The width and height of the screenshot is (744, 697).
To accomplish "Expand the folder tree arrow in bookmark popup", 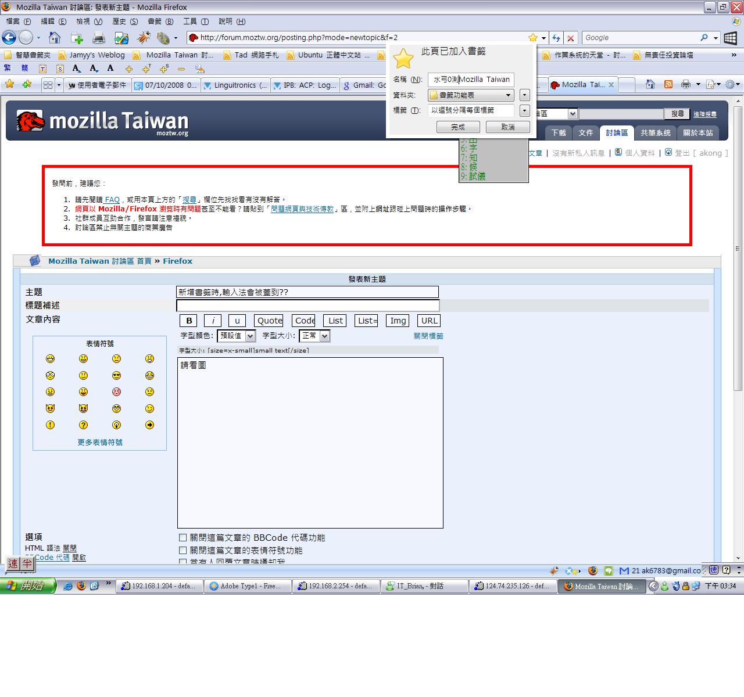I will [524, 95].
